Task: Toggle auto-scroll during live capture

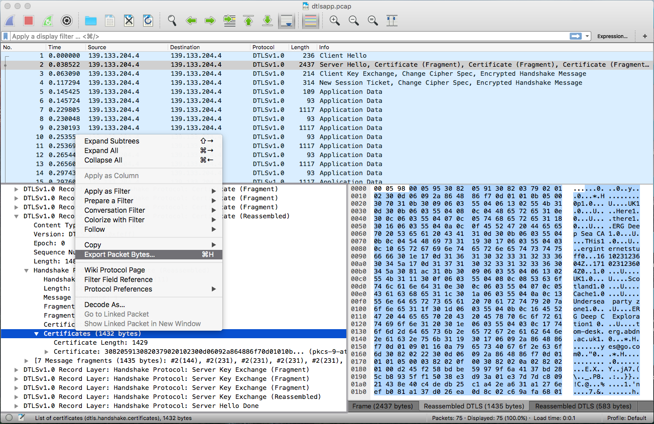Action: click(x=287, y=21)
